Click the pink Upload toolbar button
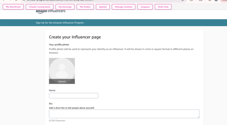The width and height of the screenshot is (227, 125). (103, 7)
